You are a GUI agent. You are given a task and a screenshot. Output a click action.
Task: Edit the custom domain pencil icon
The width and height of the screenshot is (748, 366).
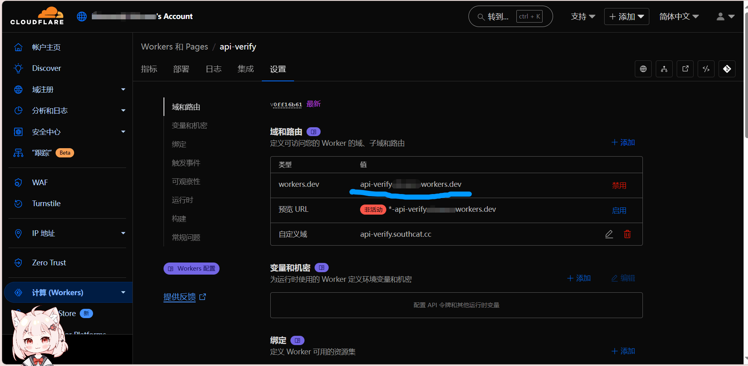[x=609, y=234]
